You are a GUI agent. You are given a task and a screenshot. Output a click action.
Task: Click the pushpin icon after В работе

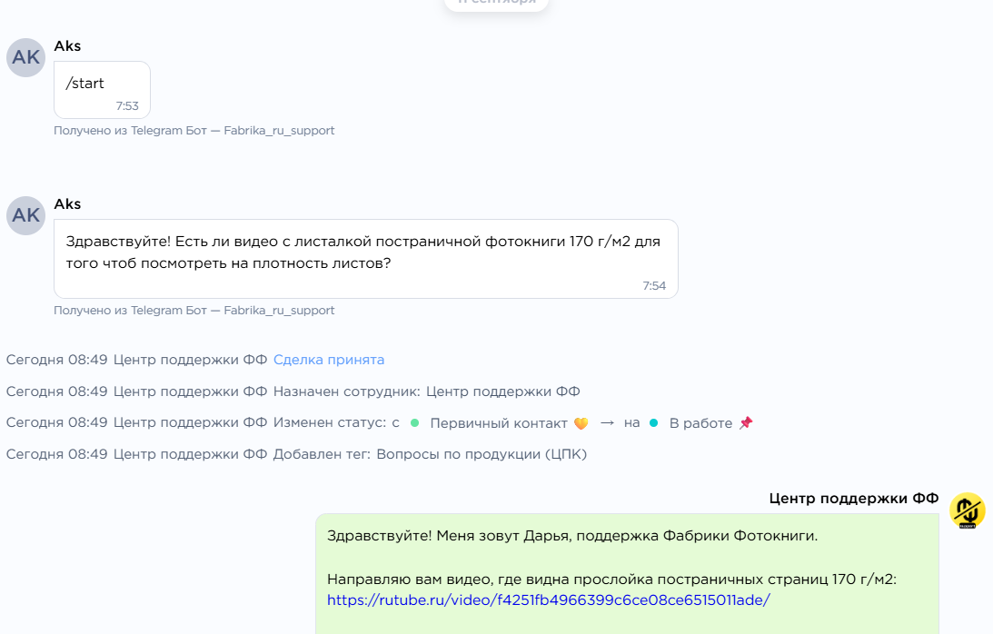coord(746,423)
